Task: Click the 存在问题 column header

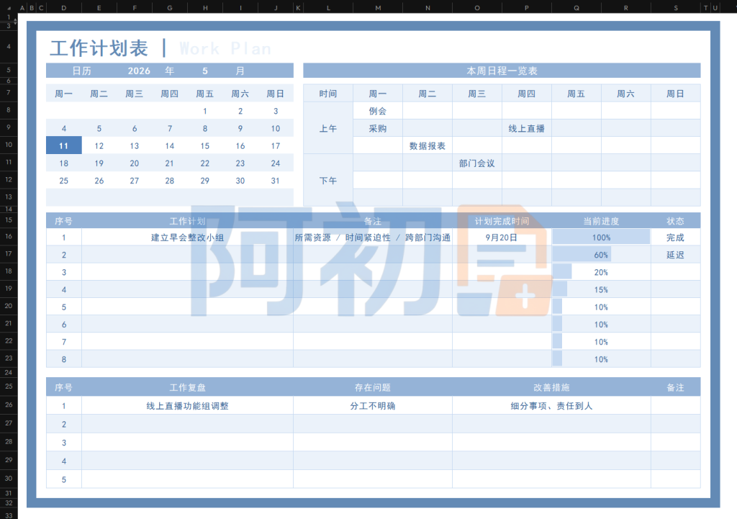Action: (x=373, y=387)
